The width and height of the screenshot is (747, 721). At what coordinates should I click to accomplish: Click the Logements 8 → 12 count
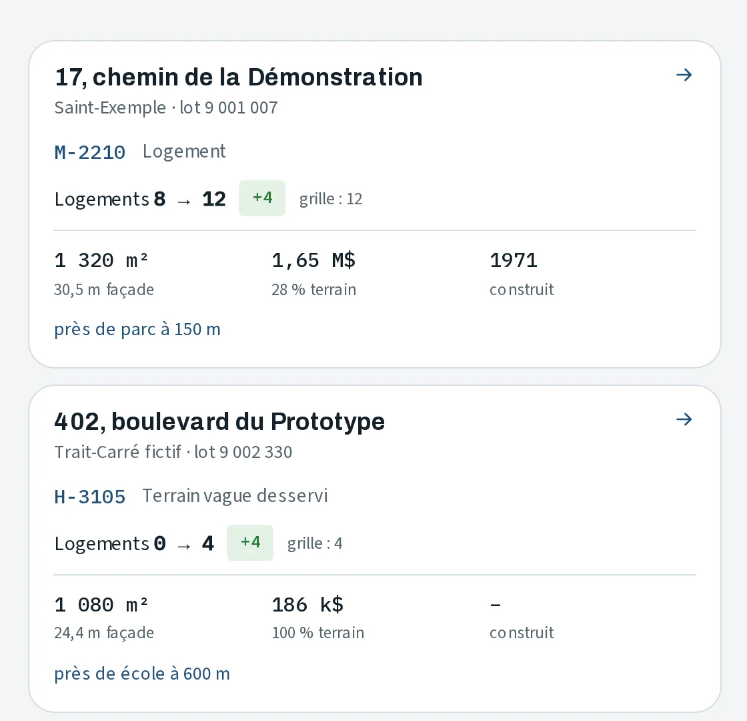(x=140, y=199)
